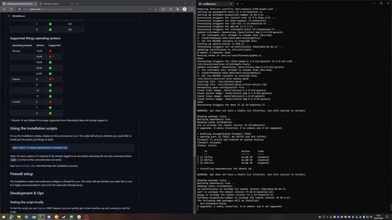
Task: Click the green supported mark for Debian 11
Action: (50, 97)
